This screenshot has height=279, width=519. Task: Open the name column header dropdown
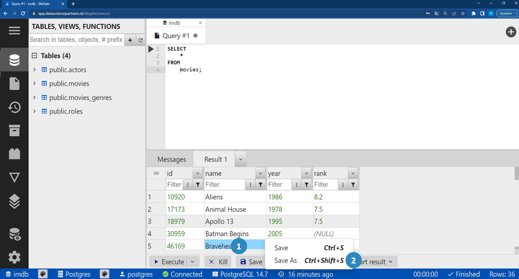point(260,173)
